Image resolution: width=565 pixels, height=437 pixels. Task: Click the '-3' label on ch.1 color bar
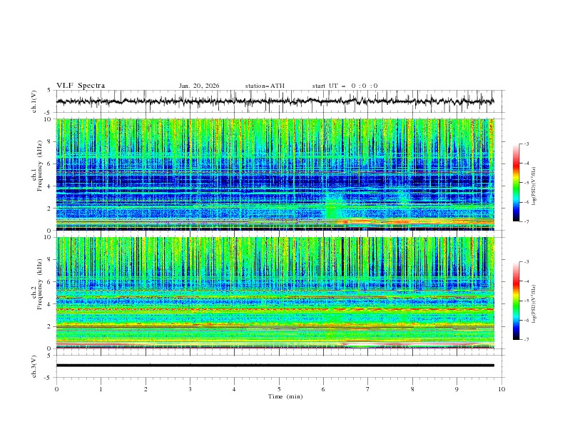click(x=526, y=144)
